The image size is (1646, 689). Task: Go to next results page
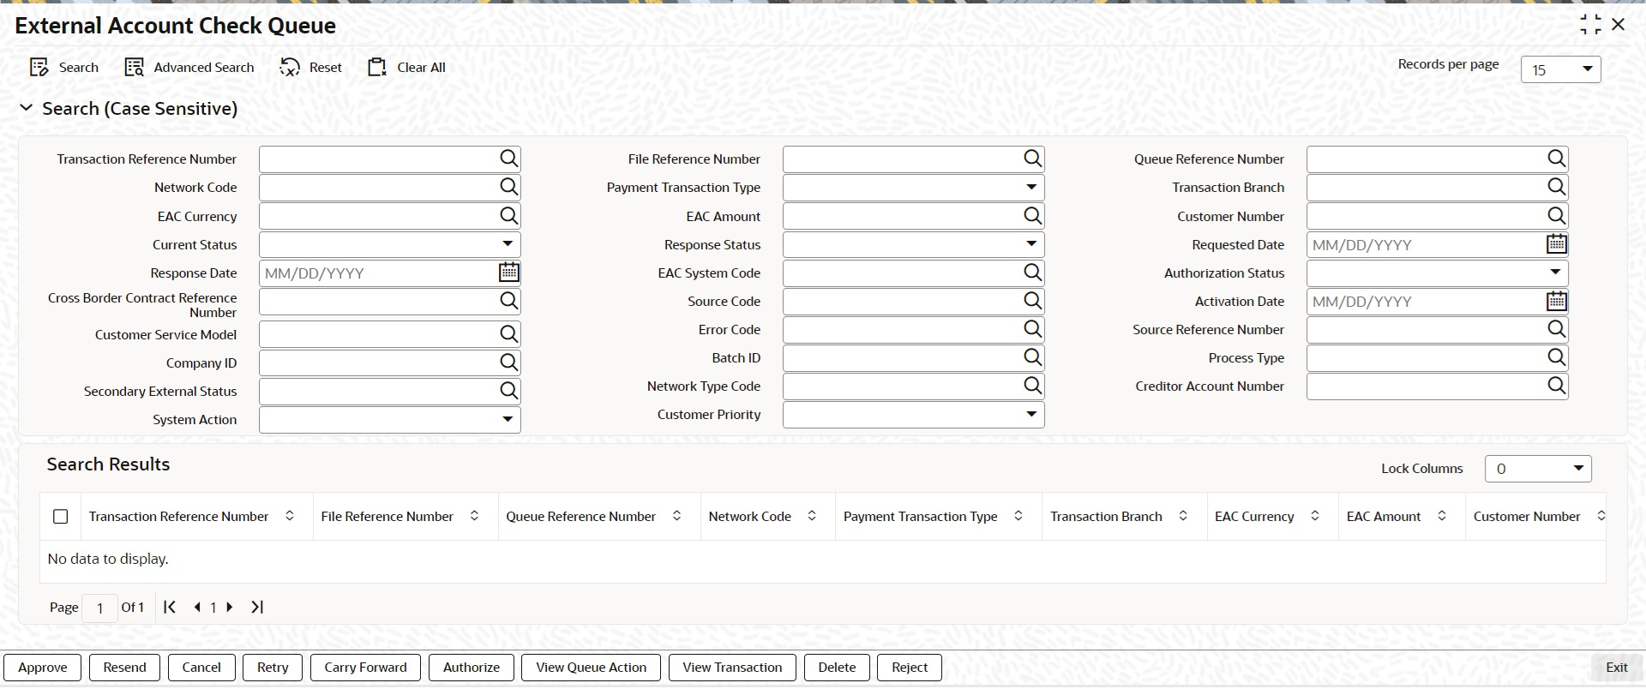pos(230,607)
